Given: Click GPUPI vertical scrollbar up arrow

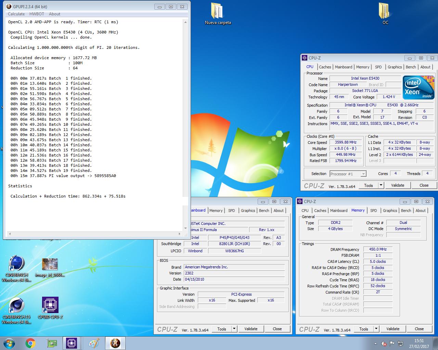Looking at the screenshot, I should pyautogui.click(x=185, y=22).
